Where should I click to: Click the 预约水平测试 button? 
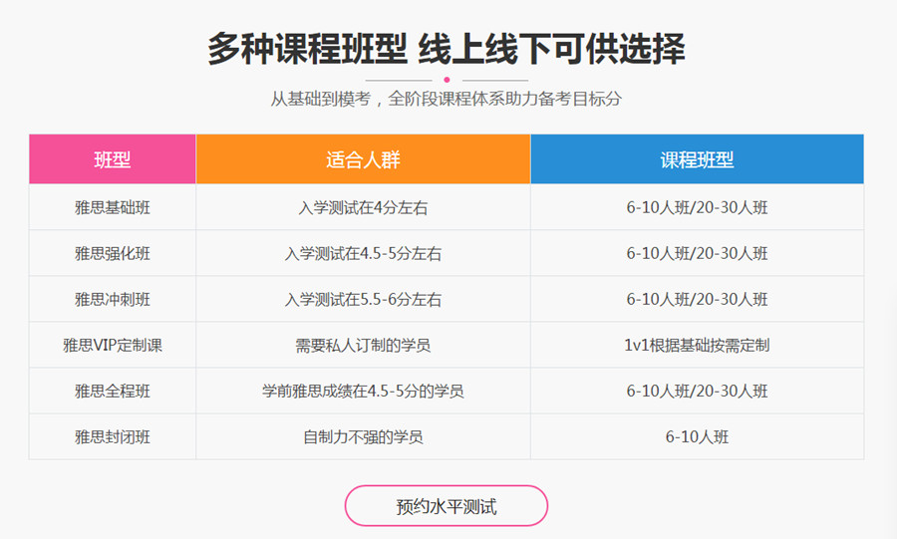[447, 506]
